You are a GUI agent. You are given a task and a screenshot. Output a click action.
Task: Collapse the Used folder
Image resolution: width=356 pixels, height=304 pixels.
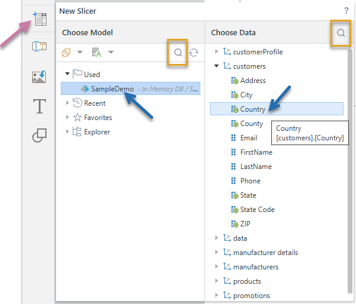(x=67, y=73)
